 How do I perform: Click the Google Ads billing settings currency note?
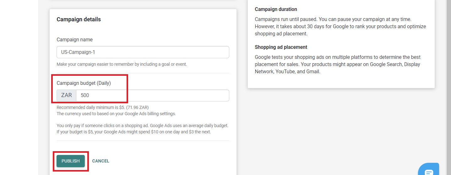[x=116, y=114]
